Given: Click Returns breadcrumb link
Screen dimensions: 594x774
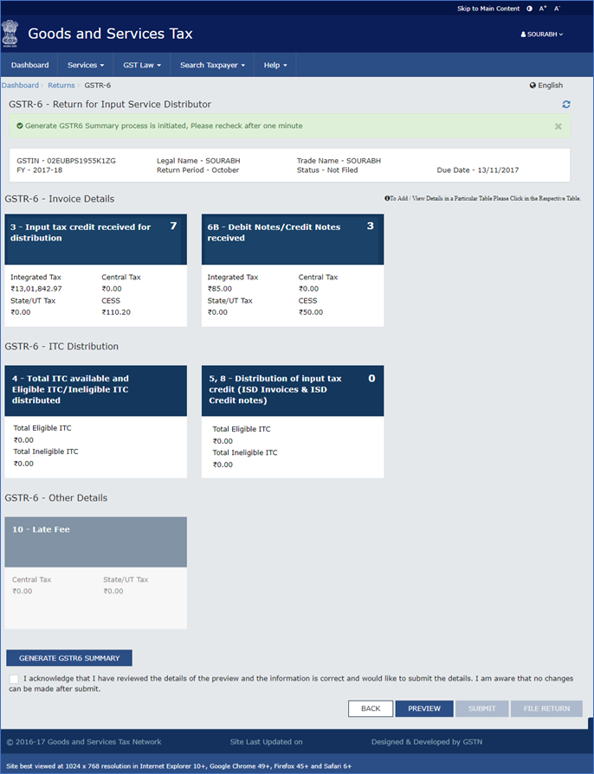Looking at the screenshot, I should (61, 85).
